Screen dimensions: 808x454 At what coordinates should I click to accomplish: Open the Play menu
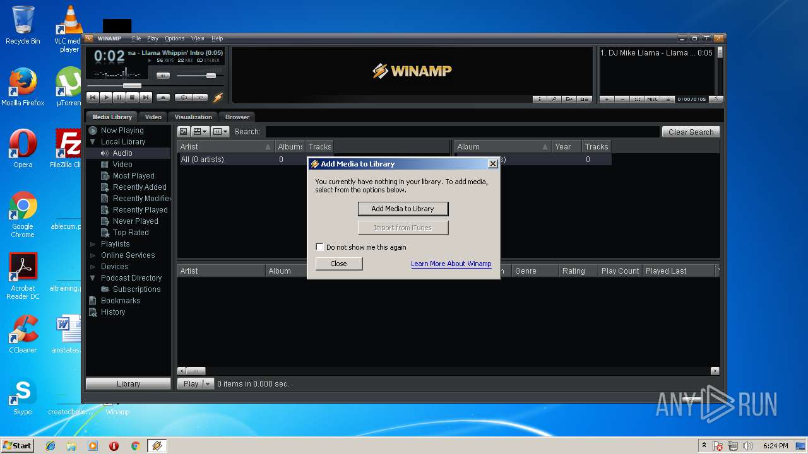[153, 38]
